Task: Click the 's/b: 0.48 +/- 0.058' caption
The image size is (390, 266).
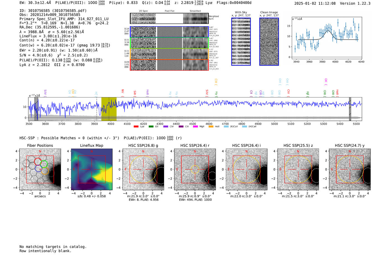Action: click(x=92, y=196)
